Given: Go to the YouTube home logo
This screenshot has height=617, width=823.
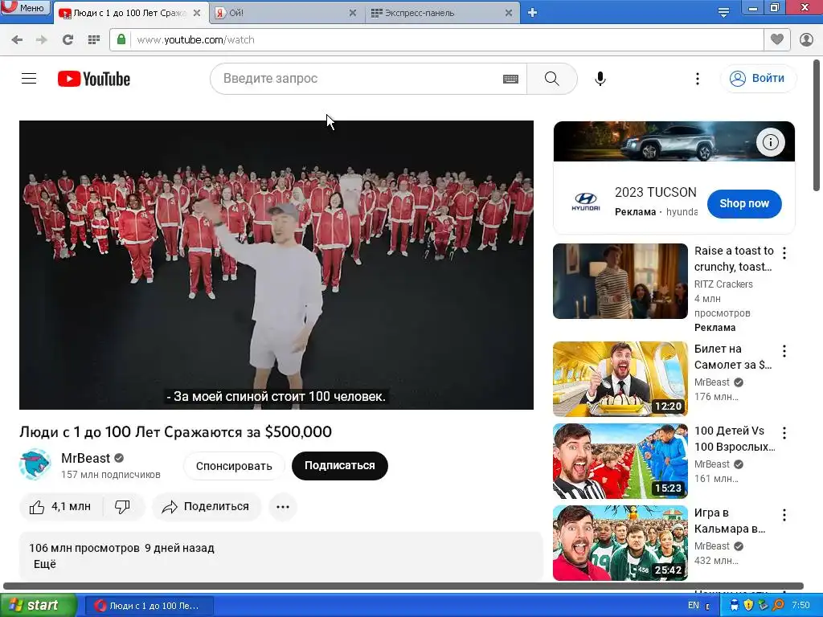Looking at the screenshot, I should click(94, 79).
